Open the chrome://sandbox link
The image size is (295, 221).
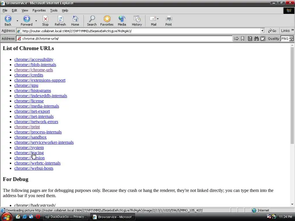click(x=31, y=137)
